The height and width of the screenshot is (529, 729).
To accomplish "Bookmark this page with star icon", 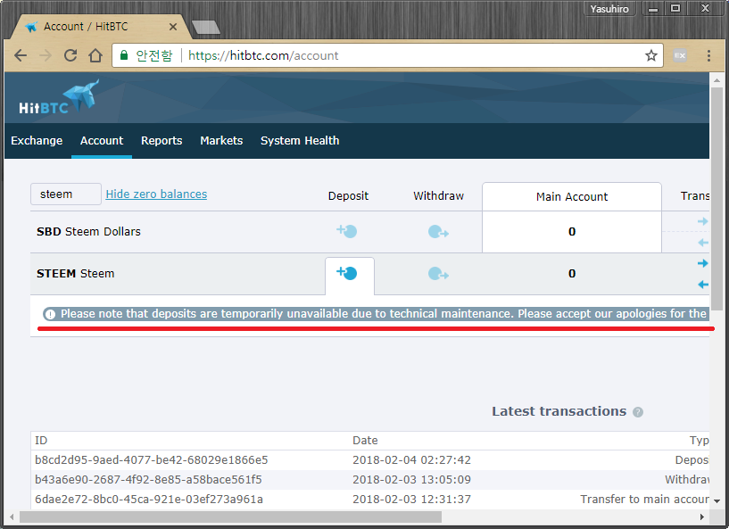I will coord(650,56).
